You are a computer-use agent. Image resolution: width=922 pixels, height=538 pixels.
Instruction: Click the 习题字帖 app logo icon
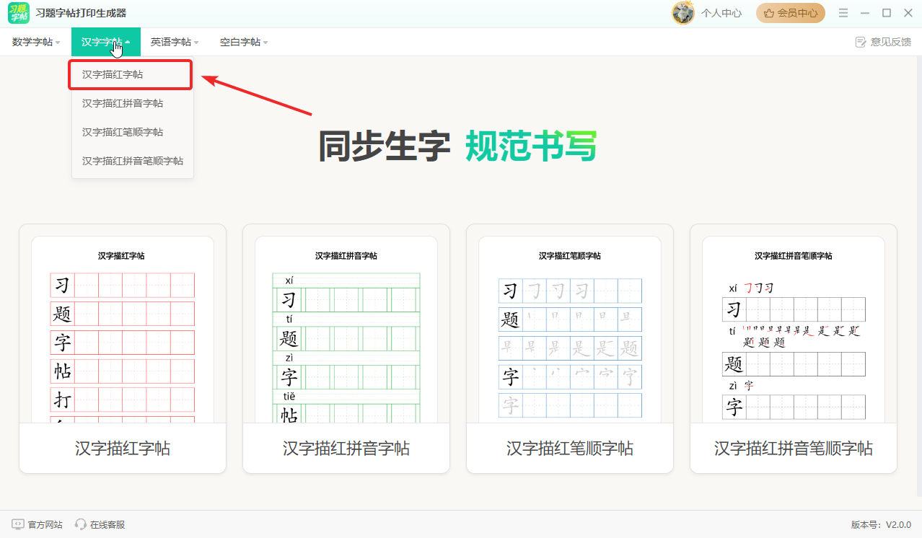(19, 13)
